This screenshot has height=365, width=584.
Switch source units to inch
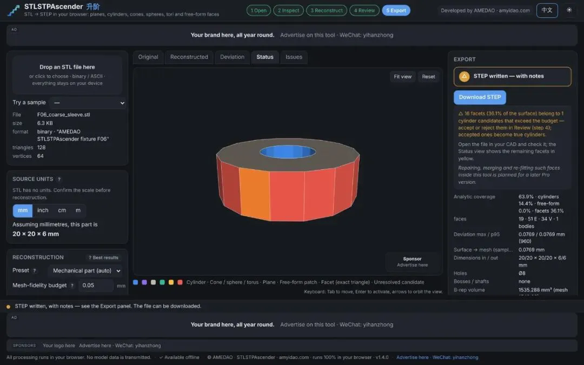click(43, 210)
